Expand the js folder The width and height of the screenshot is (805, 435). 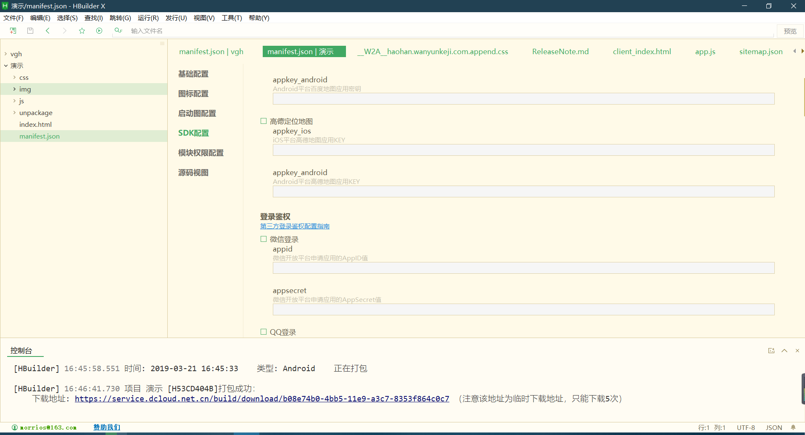(14, 101)
